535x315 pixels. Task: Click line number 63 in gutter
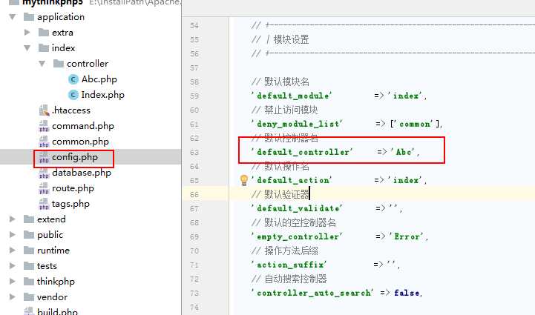pyautogui.click(x=194, y=153)
